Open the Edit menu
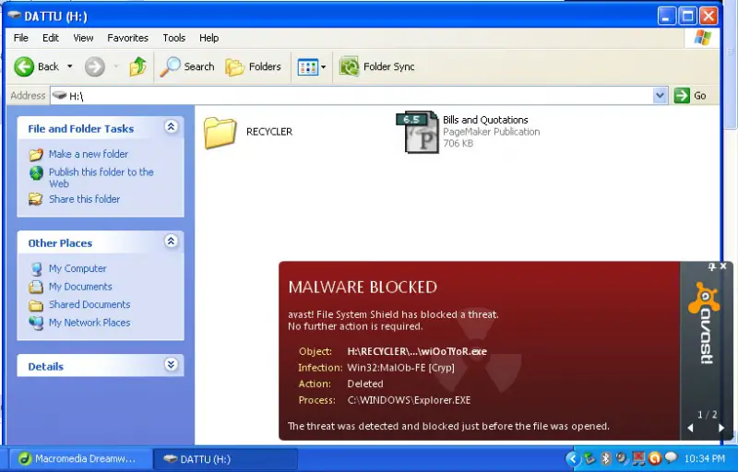 pyautogui.click(x=51, y=38)
